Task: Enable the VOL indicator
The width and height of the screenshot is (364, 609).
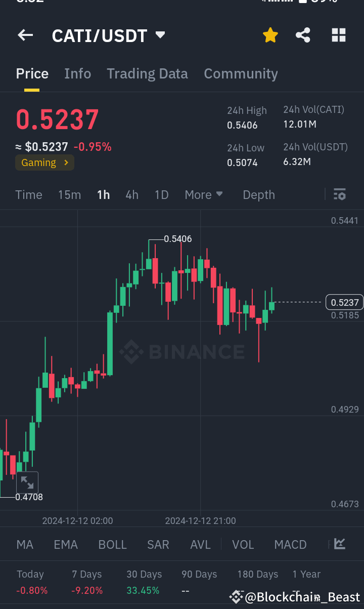Action: pyautogui.click(x=243, y=544)
